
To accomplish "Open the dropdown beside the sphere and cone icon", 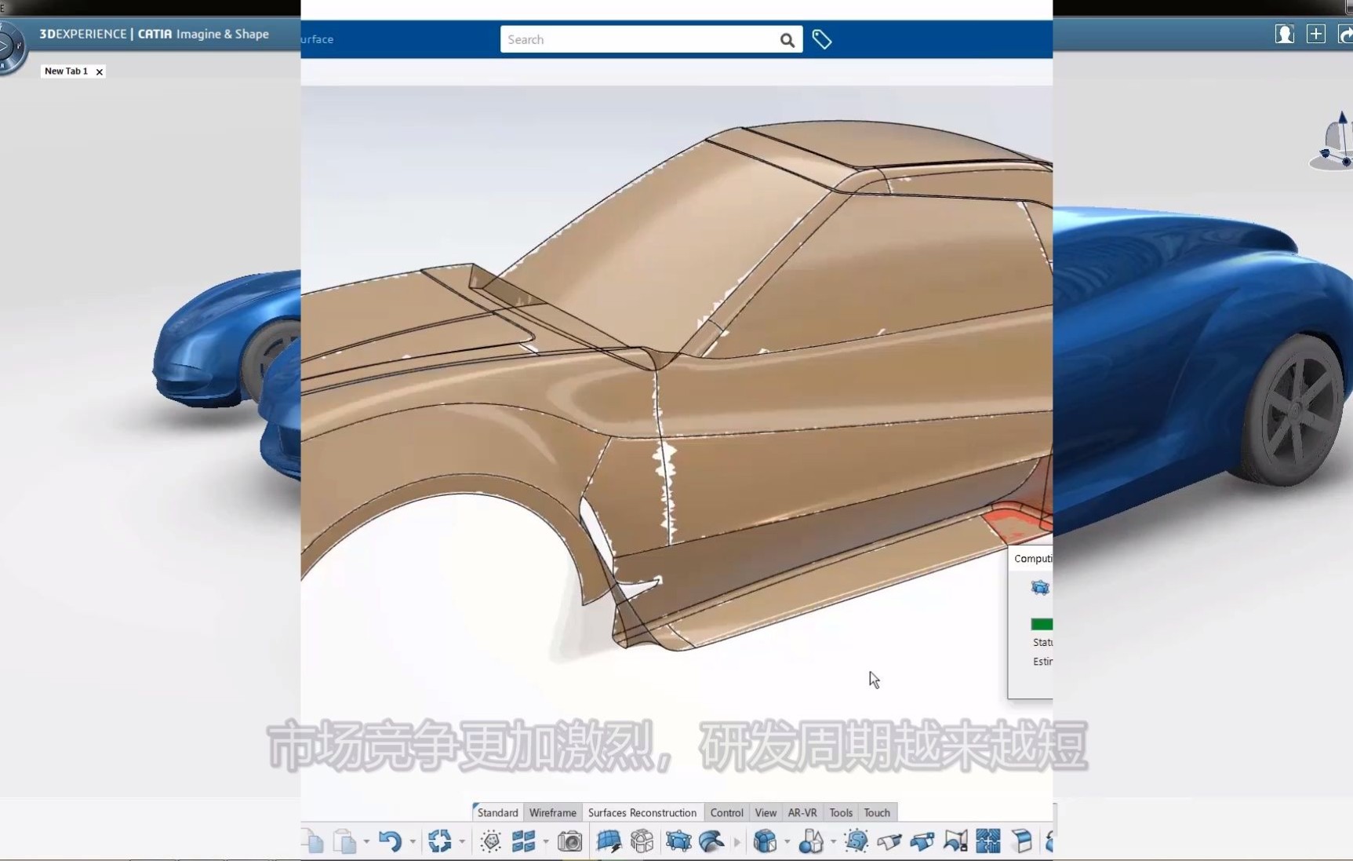I will point(833,842).
